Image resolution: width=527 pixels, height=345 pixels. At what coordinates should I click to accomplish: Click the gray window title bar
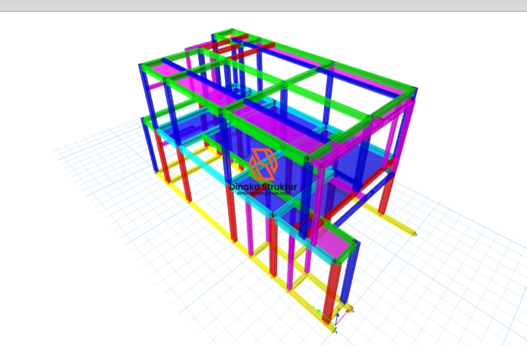pyautogui.click(x=263, y=5)
